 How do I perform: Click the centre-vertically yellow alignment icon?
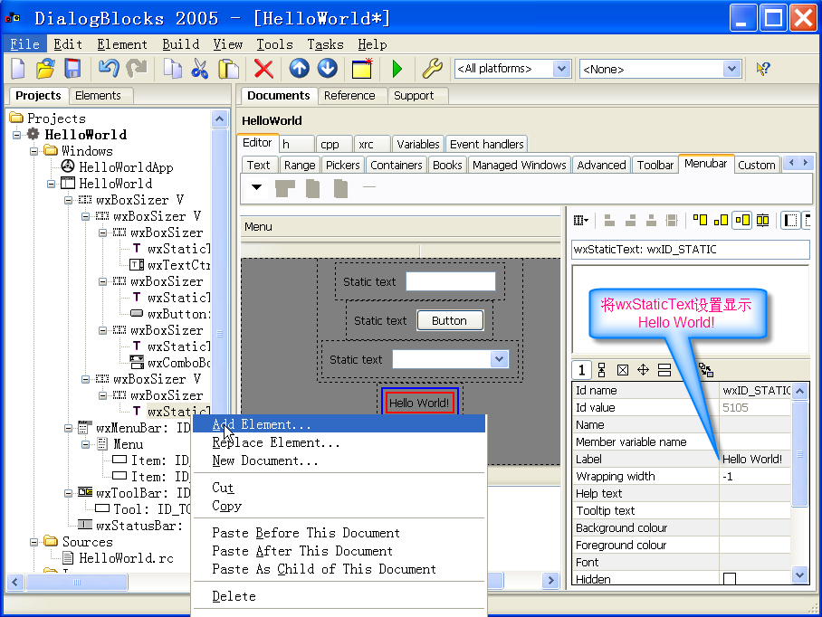tap(742, 220)
